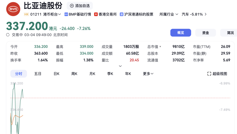Click 流通值 value 3702亿
The width and height of the screenshot is (237, 134).
click(x=178, y=60)
